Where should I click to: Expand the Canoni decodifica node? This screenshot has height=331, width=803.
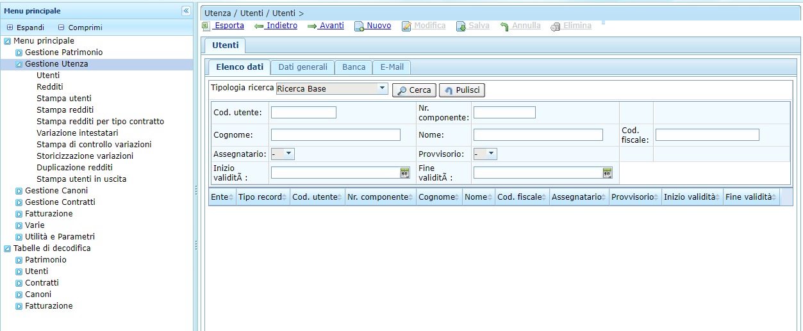(x=19, y=295)
